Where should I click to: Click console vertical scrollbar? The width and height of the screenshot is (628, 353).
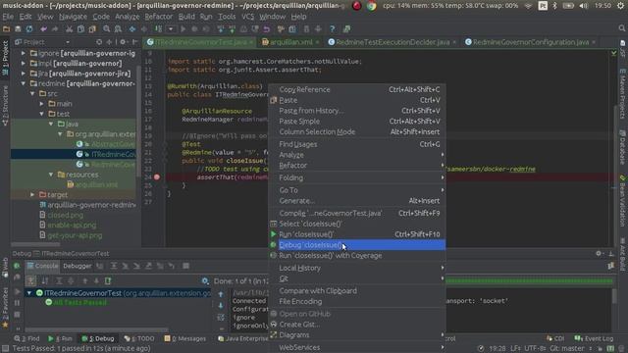point(614,296)
